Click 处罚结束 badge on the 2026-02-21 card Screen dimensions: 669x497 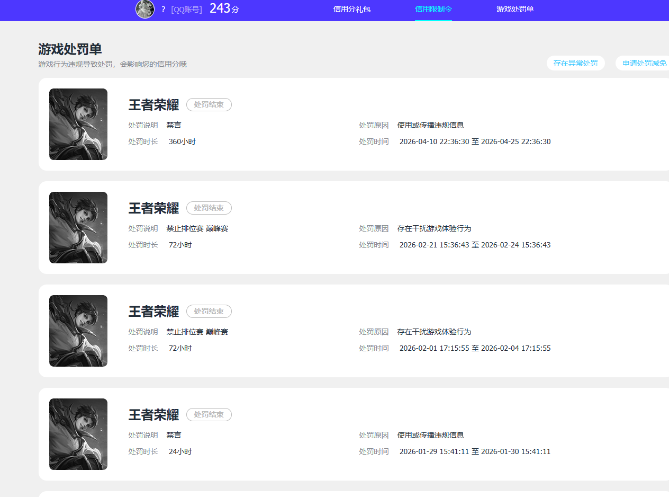pyautogui.click(x=209, y=208)
